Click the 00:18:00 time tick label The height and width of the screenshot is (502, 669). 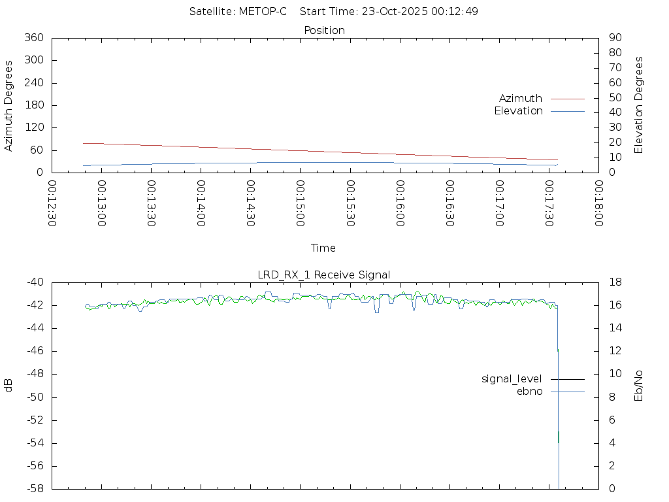coord(598,204)
